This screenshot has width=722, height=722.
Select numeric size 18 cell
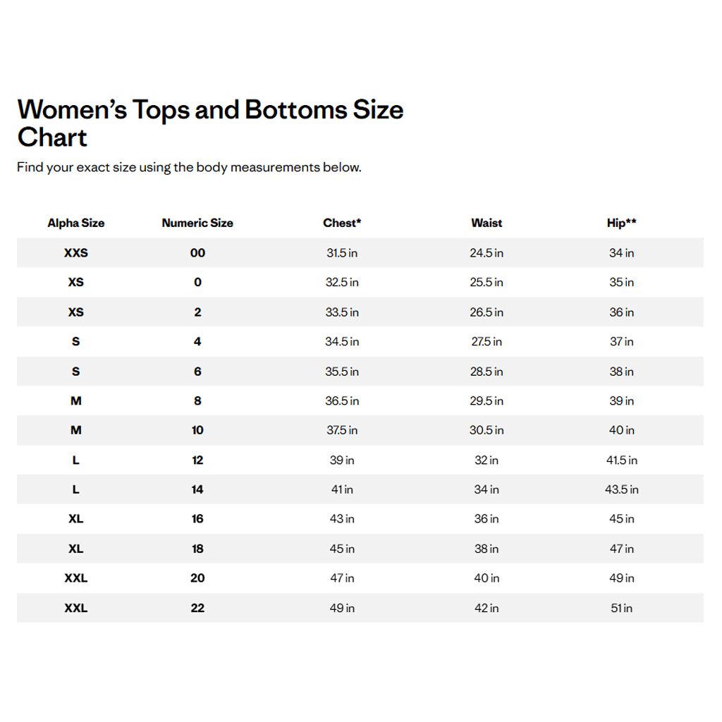point(197,549)
